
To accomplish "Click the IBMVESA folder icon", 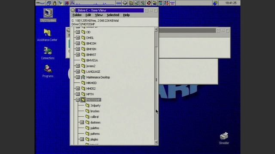I will (x=83, y=60).
